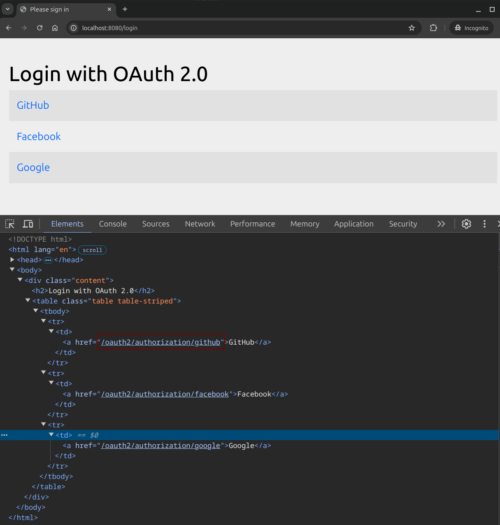Click the ellipsis badge in head element
Viewport: 500px width, 525px height.
pos(48,260)
